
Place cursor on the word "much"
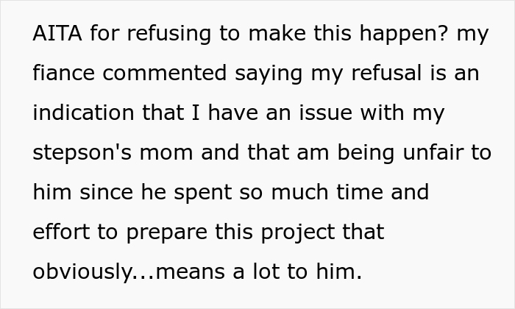tap(299, 192)
